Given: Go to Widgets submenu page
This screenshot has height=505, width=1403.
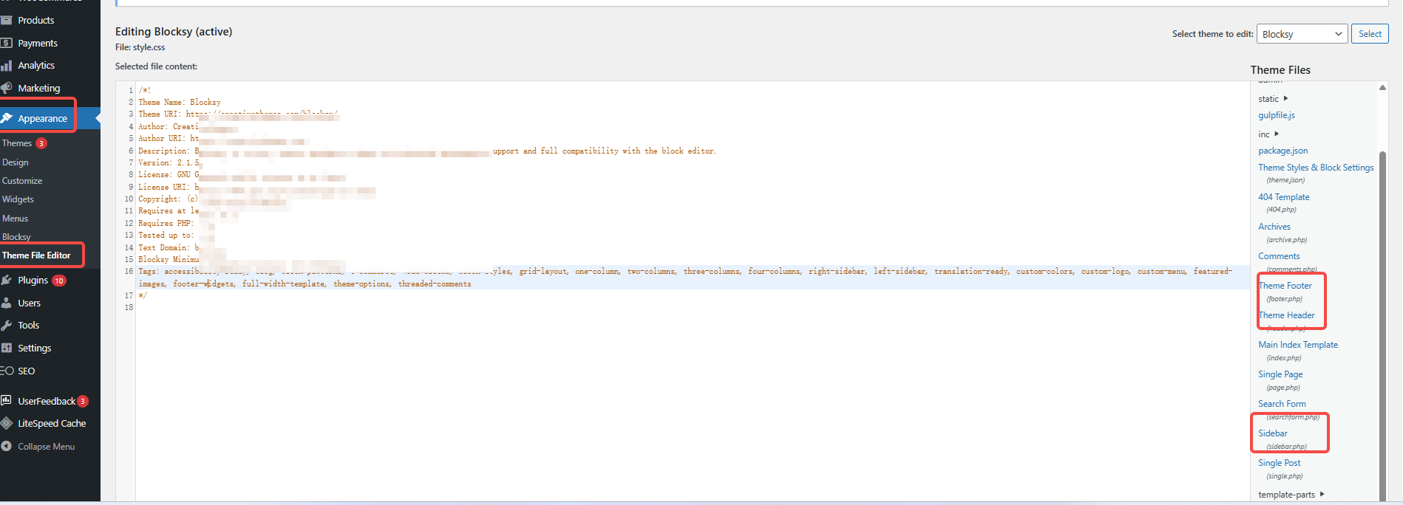Looking at the screenshot, I should 18,199.
